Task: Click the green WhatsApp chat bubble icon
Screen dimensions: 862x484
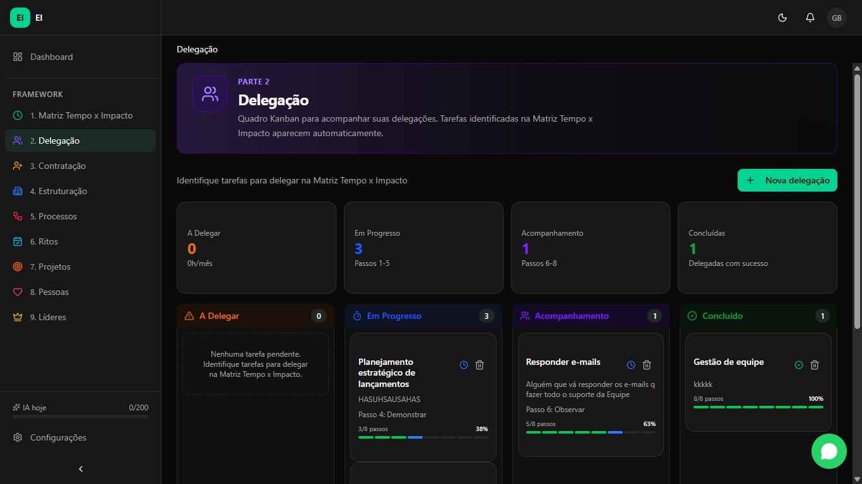Action: click(x=829, y=451)
